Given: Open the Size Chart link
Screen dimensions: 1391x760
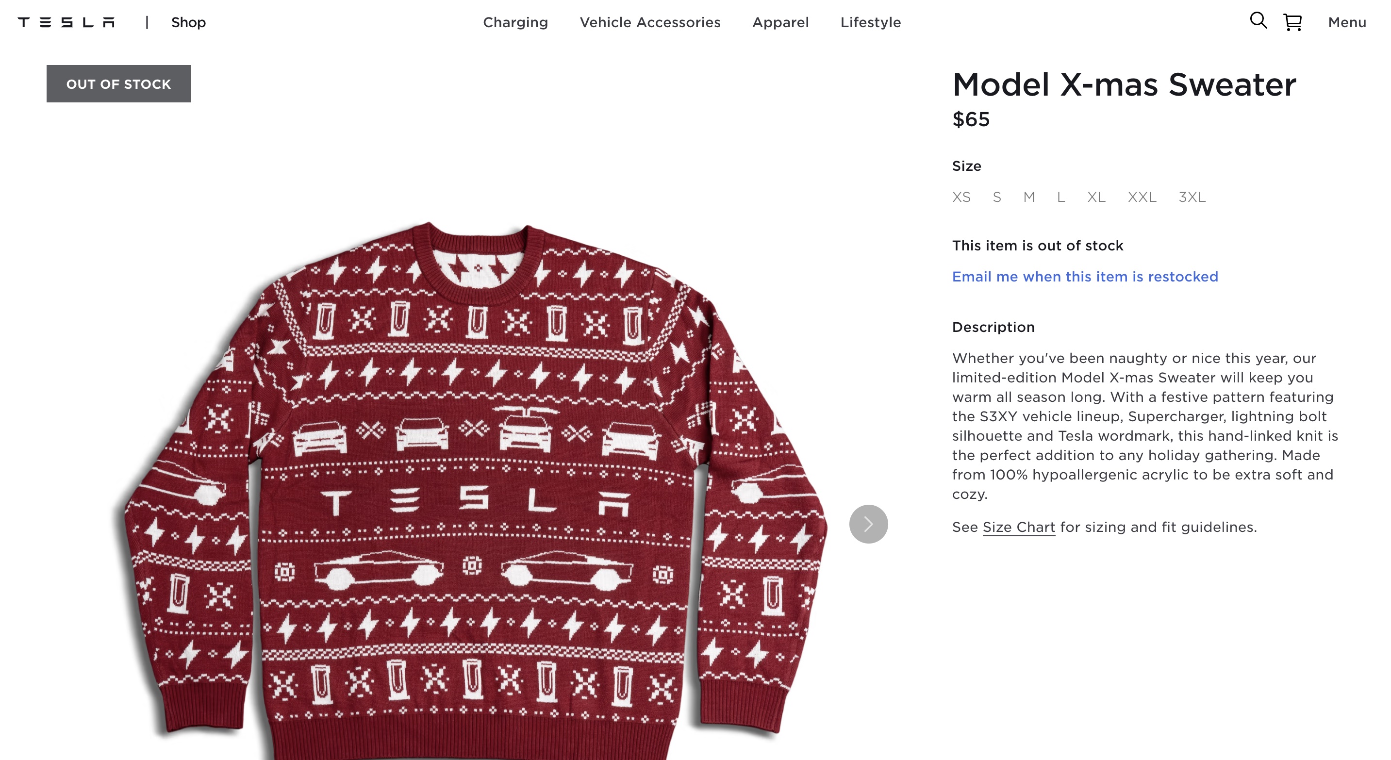Looking at the screenshot, I should [1018, 527].
